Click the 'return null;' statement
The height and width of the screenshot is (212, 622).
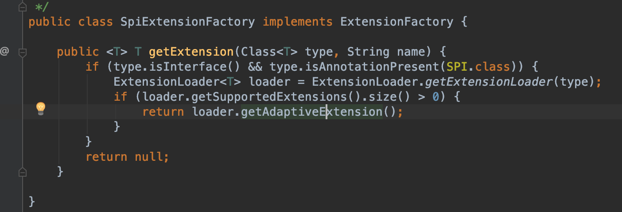(x=127, y=156)
